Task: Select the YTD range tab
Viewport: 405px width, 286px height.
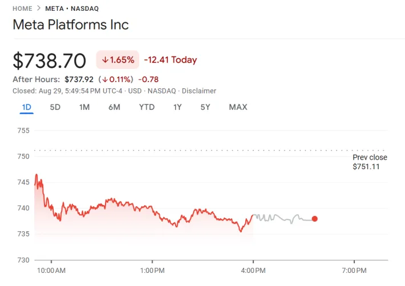Action: tap(147, 107)
